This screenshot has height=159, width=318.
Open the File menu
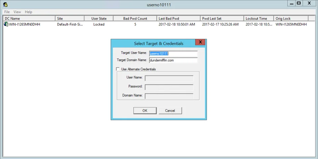7,12
